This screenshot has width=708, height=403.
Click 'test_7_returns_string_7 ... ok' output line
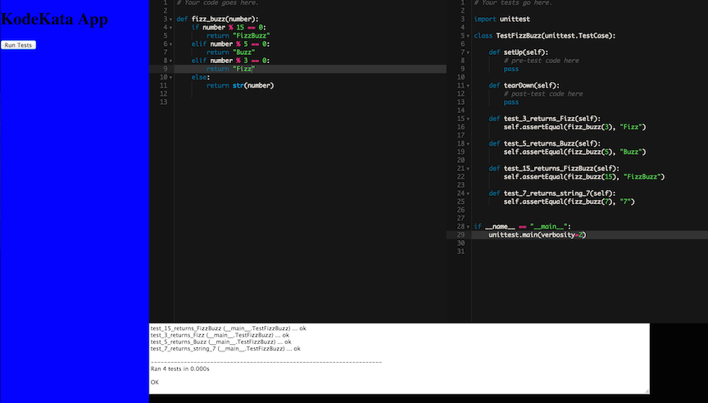point(225,349)
